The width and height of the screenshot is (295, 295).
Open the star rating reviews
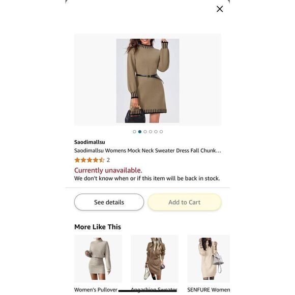click(x=90, y=160)
